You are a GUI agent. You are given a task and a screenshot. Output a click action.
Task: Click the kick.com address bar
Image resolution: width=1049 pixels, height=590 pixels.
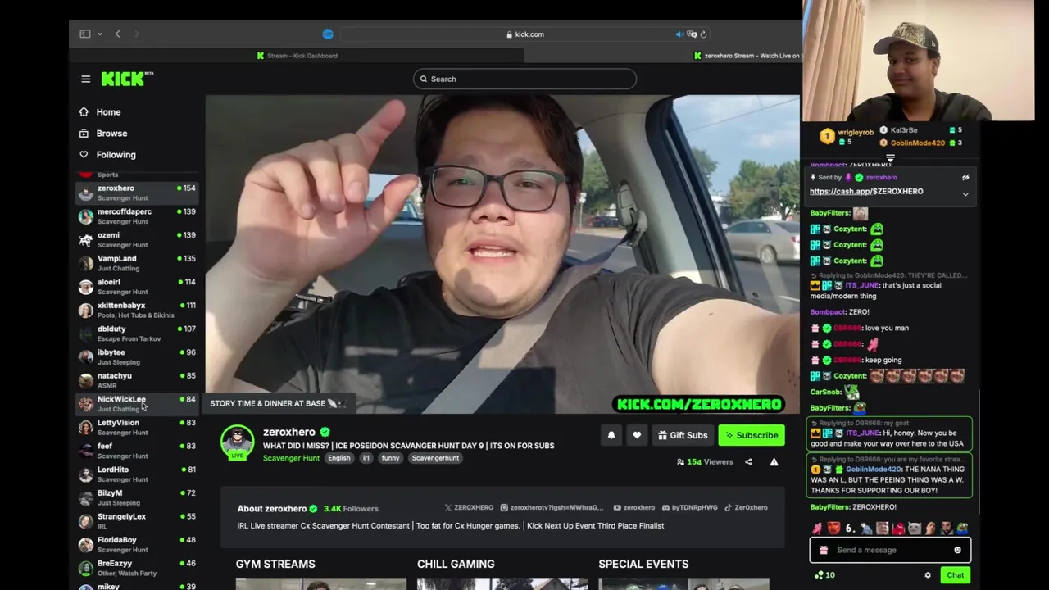[x=524, y=34]
